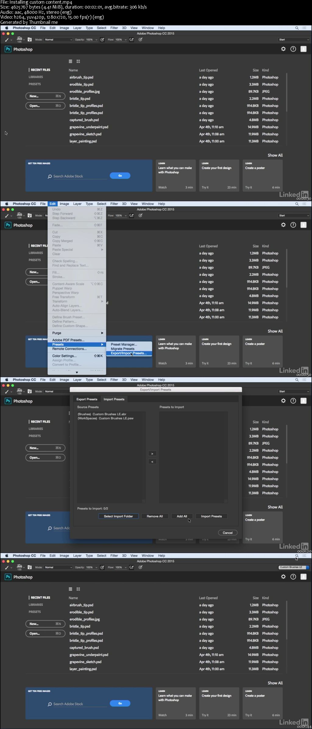
Task: Open gear settings icon in the 00:00:30 frame
Action: (283, 49)
